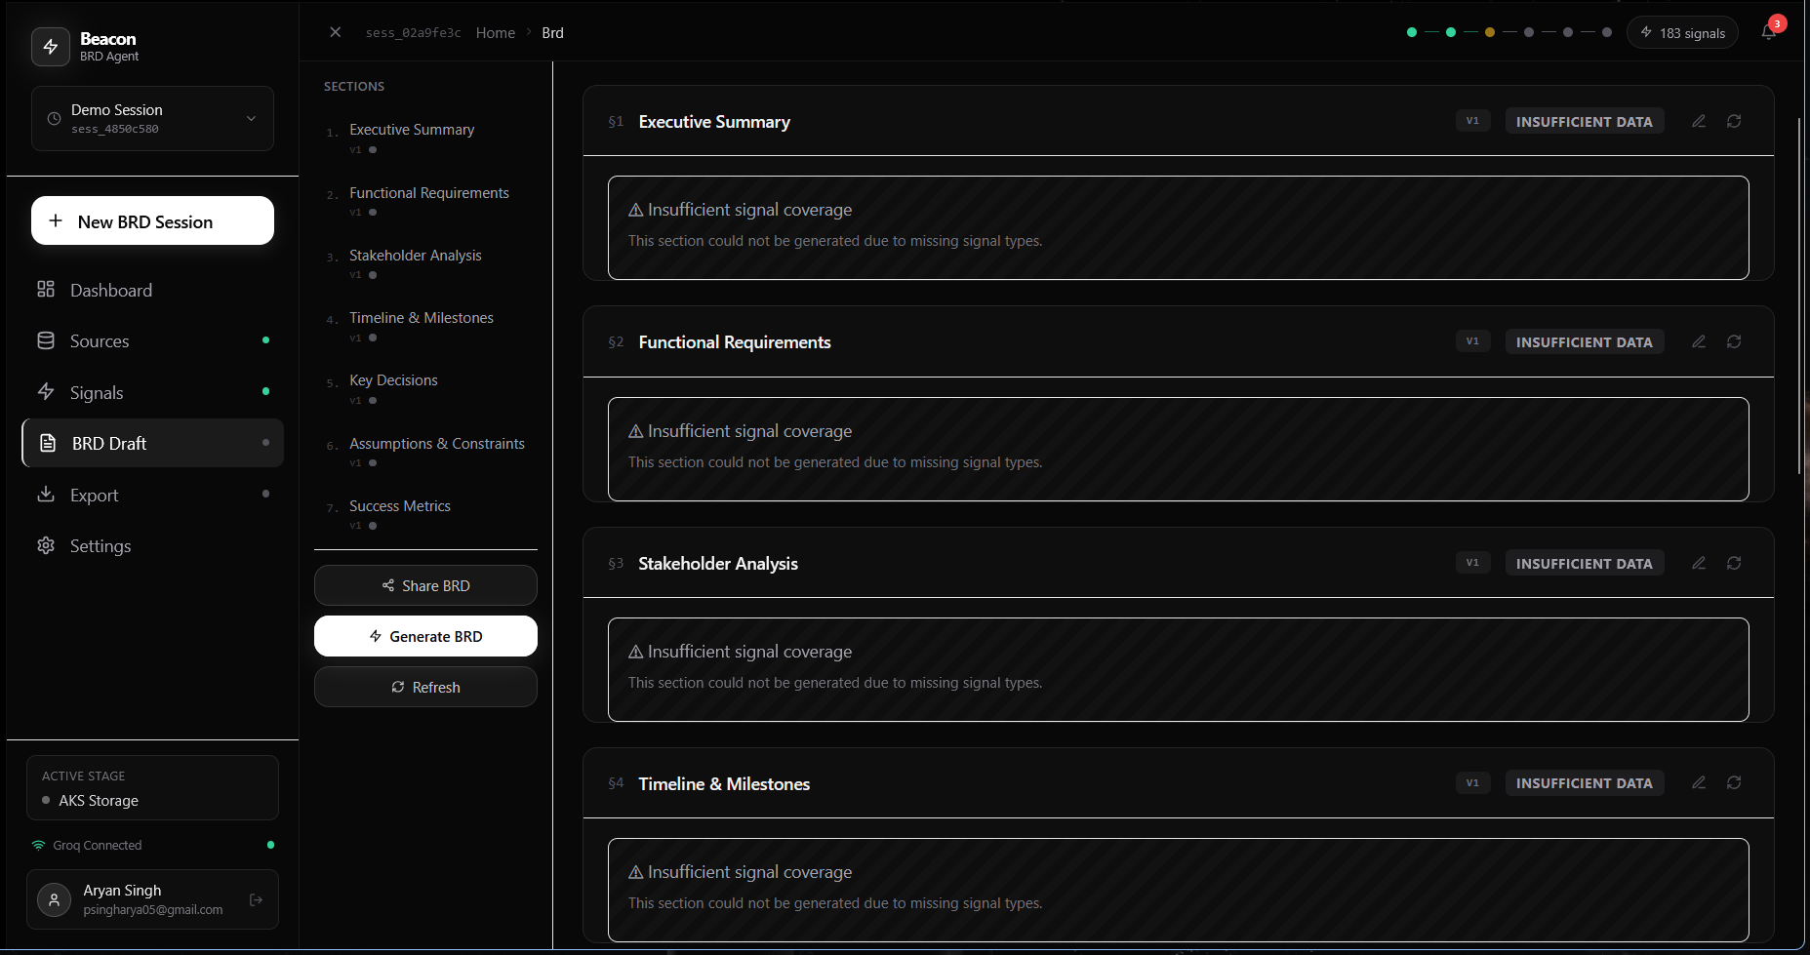The image size is (1810, 955).
Task: Close the session with the X icon
Action: click(x=336, y=32)
